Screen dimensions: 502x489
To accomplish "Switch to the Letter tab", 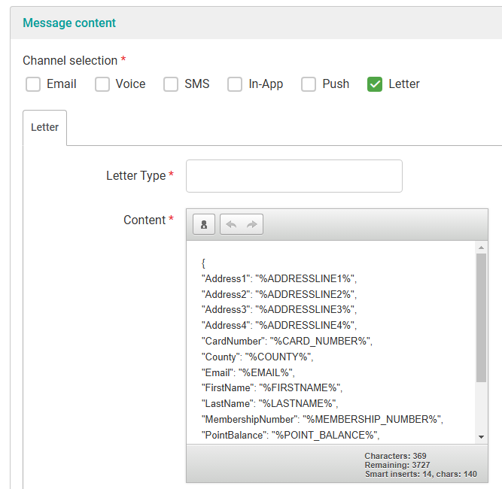I will [44, 127].
